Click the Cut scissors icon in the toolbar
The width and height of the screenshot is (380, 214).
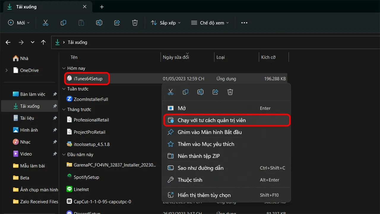coord(45,22)
